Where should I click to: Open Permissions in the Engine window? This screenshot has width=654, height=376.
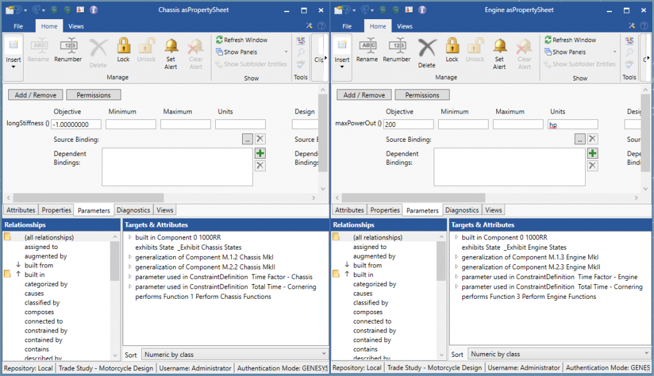(422, 94)
